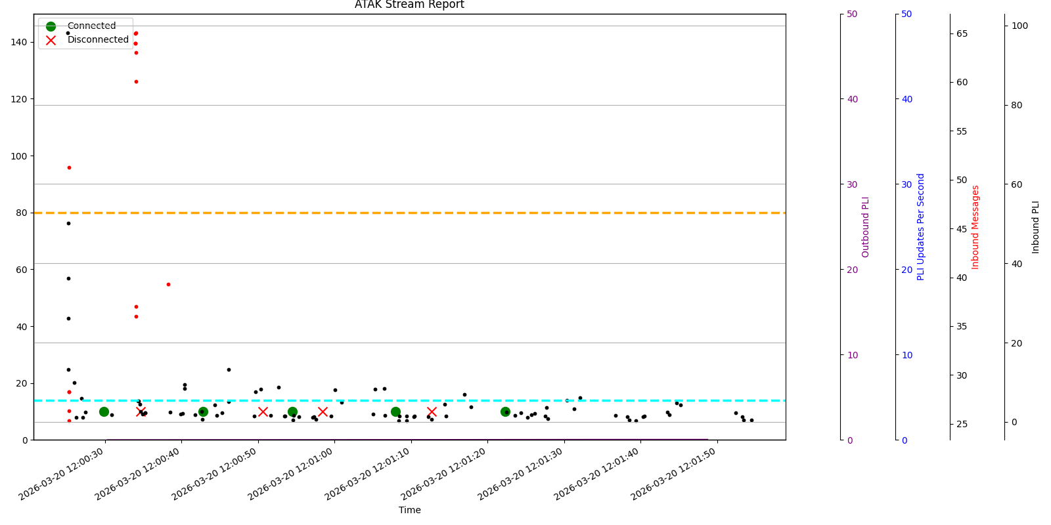Viewport: 1051px width, 525px height.
Task: Click the green Connected icon in the legend
Action: [x=51, y=26]
